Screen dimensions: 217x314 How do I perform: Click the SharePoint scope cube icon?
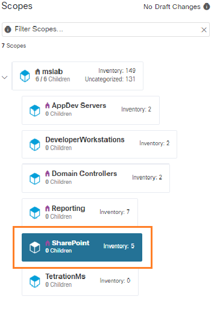click(35, 247)
